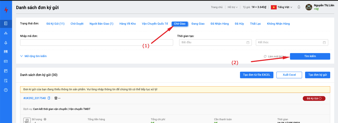Open the rocket sidebar icon
Image resolution: width=338 pixels, height=123 pixels.
point(6,43)
